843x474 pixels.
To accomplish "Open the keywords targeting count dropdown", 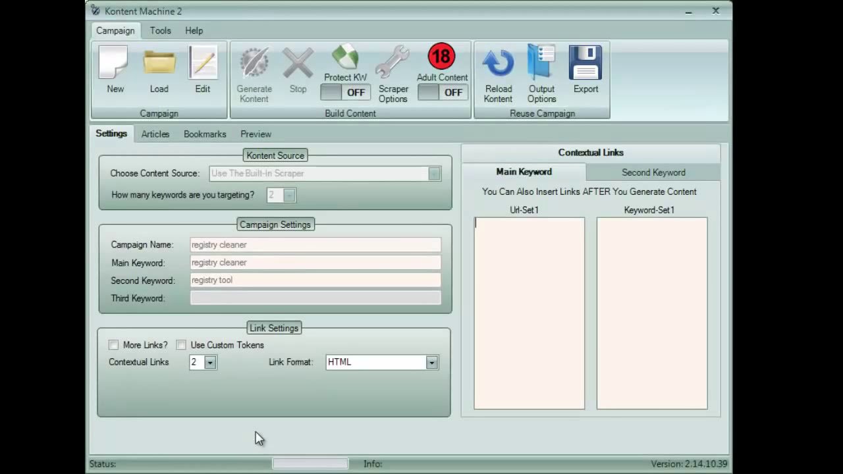I will point(289,195).
